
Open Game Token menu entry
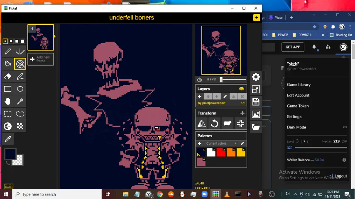tap(298, 106)
